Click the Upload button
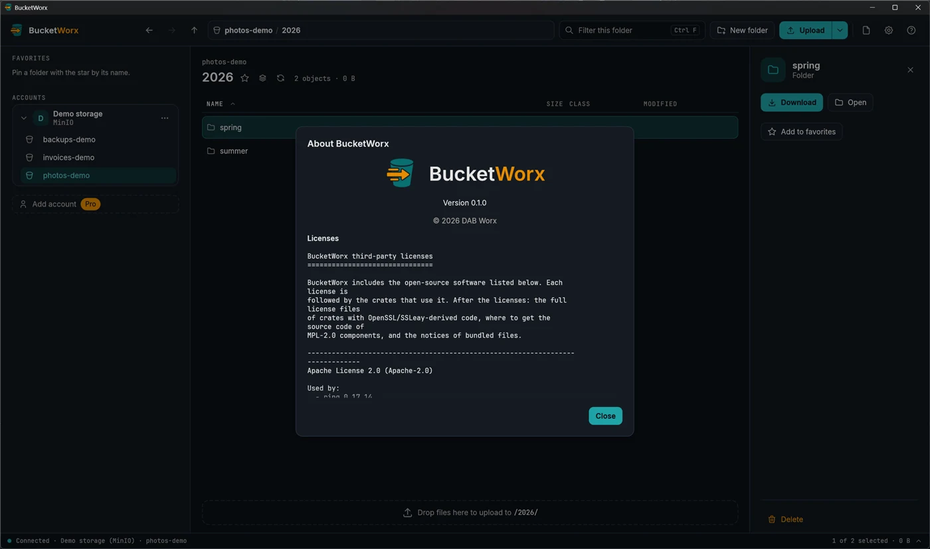The height and width of the screenshot is (549, 930). (x=806, y=31)
